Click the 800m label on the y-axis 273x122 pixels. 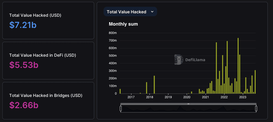tap(113, 33)
